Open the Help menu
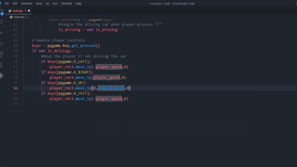The height and width of the screenshot is (167, 297). tap(78, 3)
